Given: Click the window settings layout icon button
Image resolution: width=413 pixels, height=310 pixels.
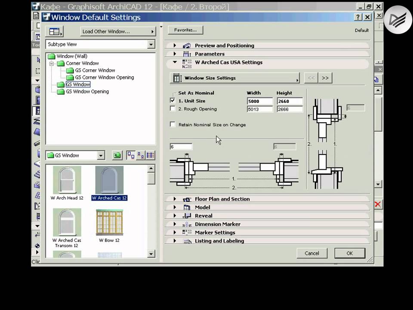Looking at the screenshot, I should (x=54, y=31).
